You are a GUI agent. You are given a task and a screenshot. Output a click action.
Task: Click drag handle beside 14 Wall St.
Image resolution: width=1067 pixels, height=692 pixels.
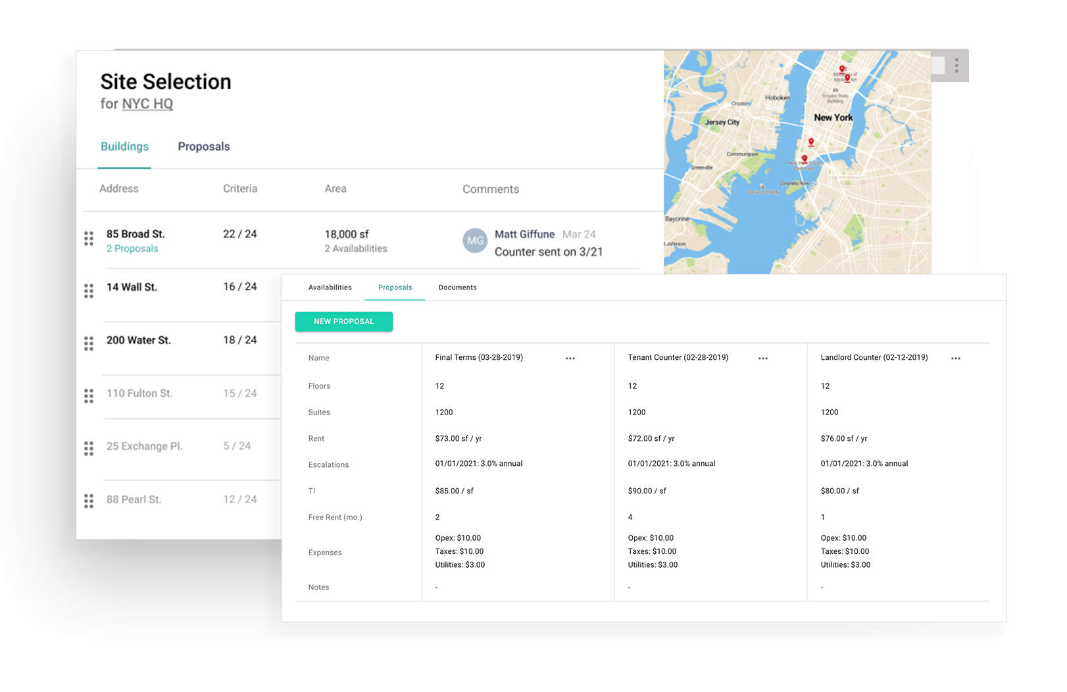click(89, 291)
